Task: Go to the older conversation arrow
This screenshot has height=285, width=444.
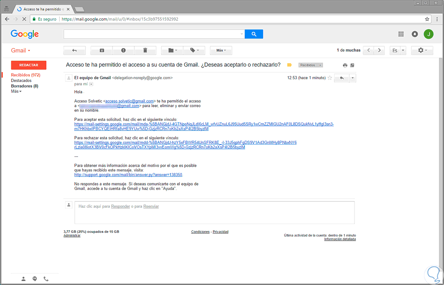Action: pyautogui.click(x=379, y=50)
